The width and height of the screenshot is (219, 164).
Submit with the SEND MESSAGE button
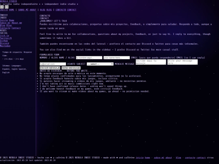[71, 68]
